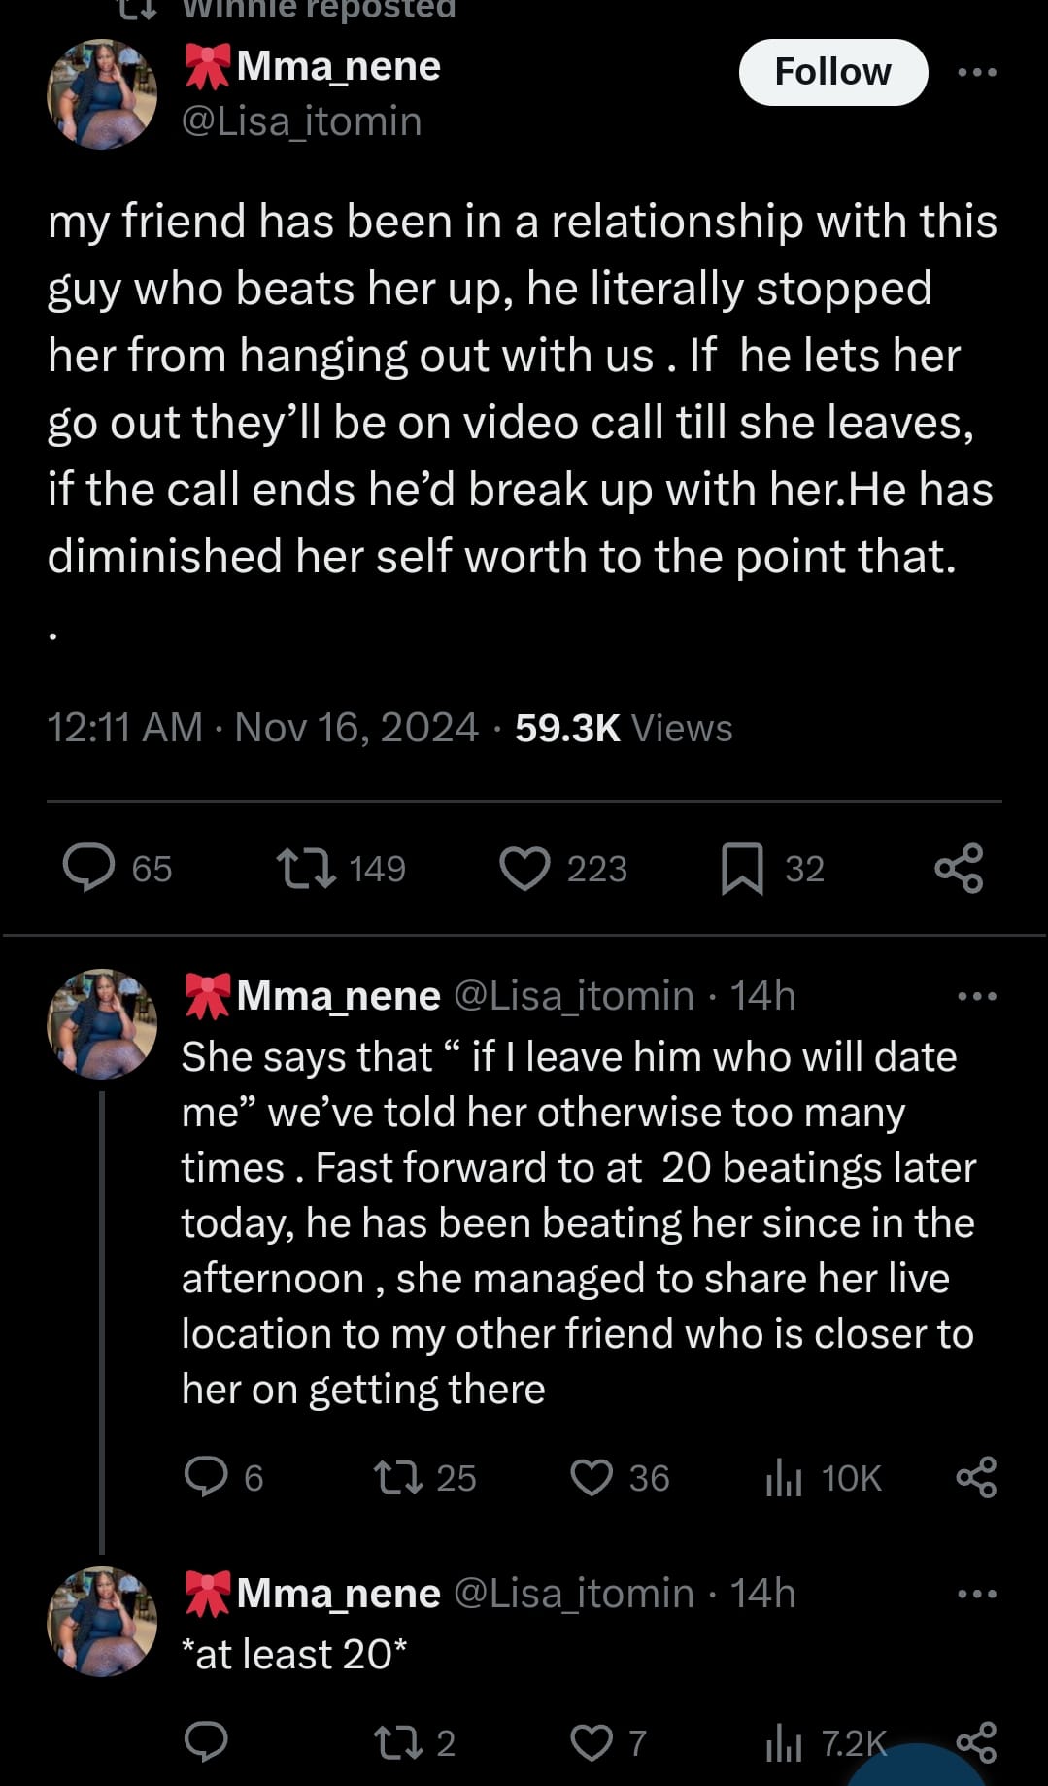Open more options for main post

[x=976, y=72]
